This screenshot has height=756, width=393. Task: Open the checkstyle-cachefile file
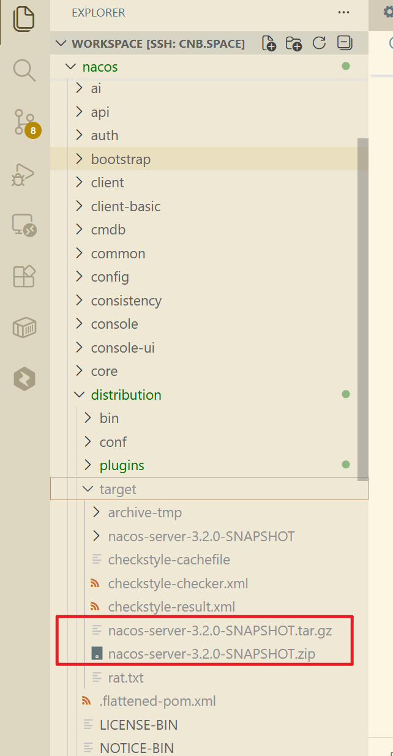pos(209,560)
